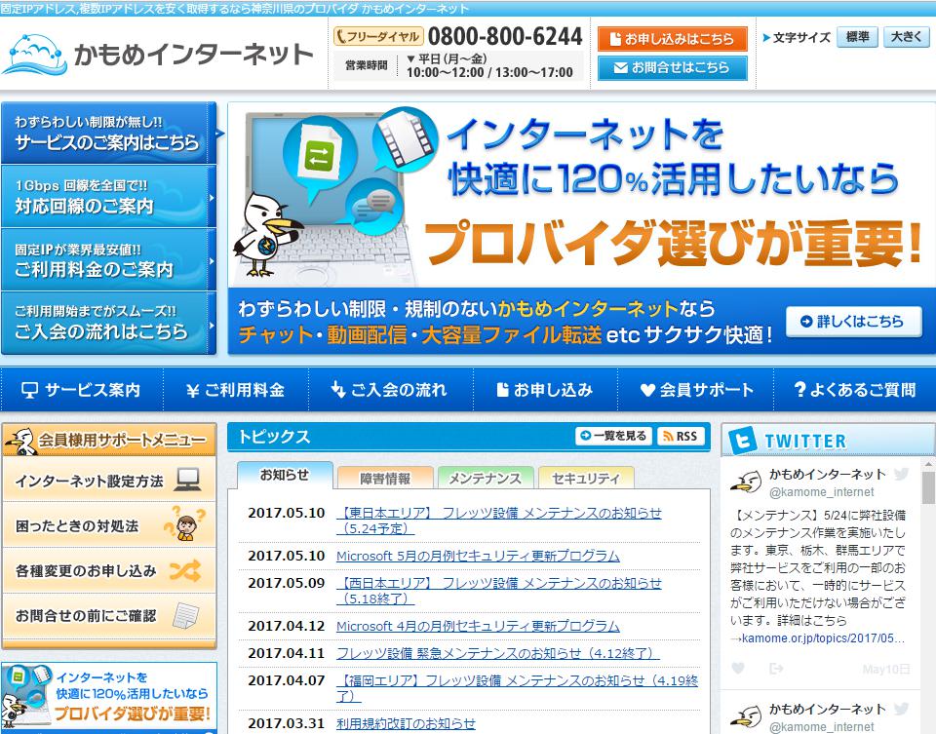Open よくあるご質問 navigation item

coord(855,390)
